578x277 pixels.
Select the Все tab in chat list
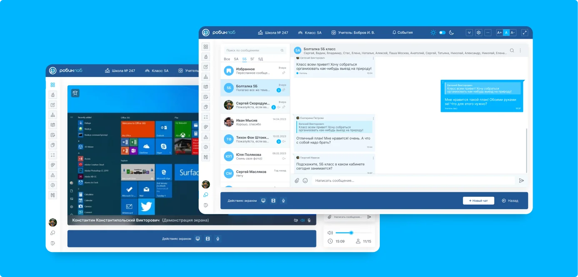pyautogui.click(x=227, y=59)
